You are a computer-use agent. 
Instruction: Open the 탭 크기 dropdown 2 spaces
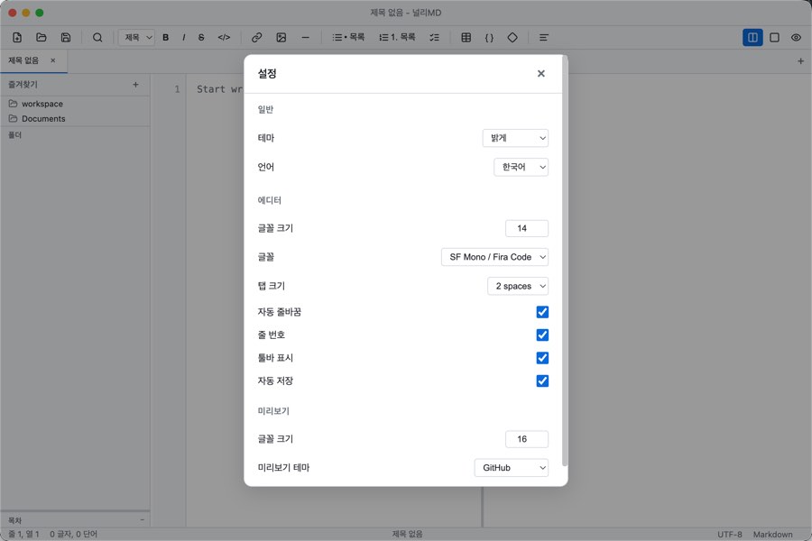tap(518, 286)
